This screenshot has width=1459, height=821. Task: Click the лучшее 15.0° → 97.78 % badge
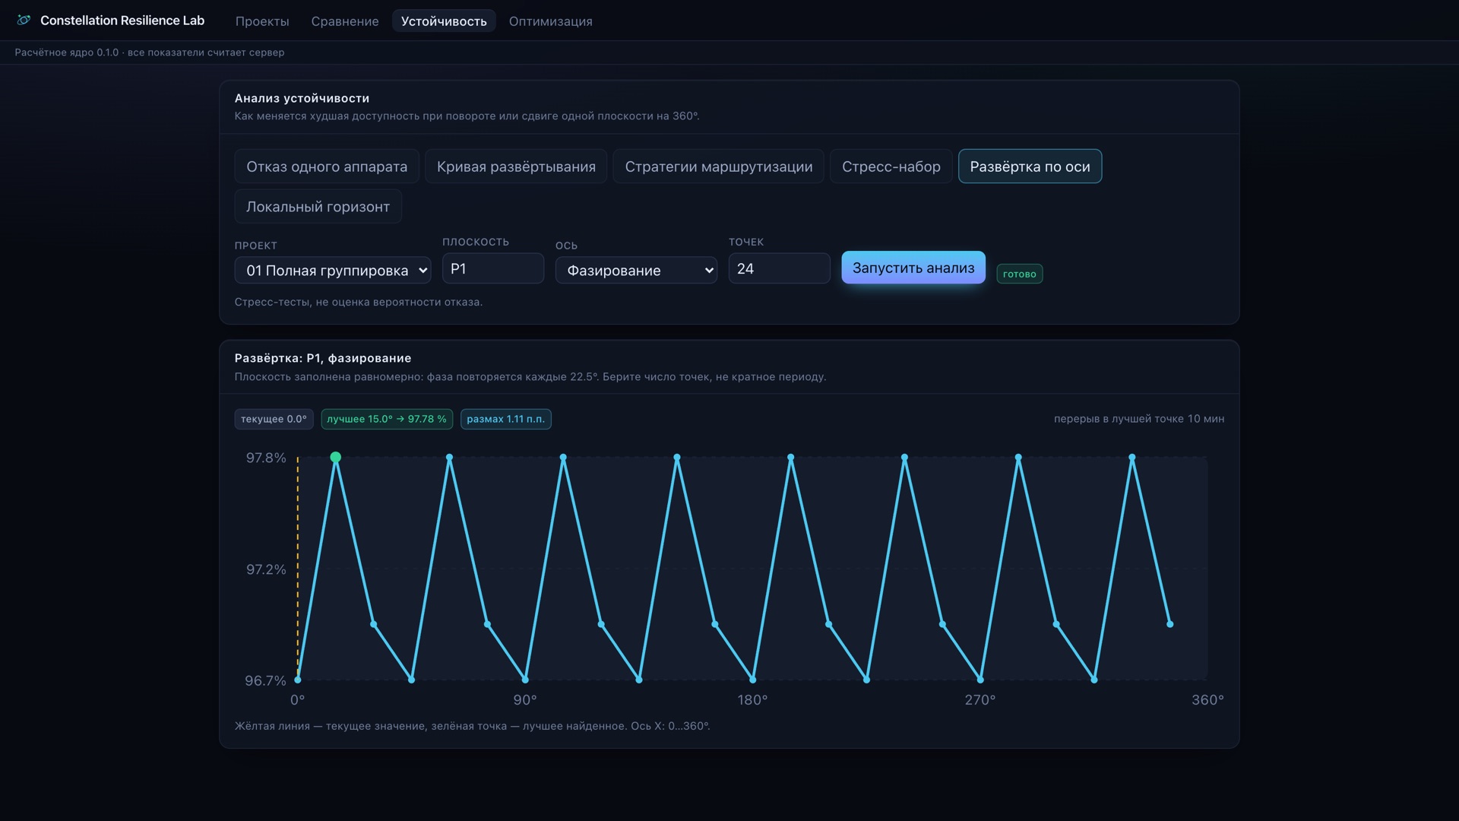tap(387, 420)
